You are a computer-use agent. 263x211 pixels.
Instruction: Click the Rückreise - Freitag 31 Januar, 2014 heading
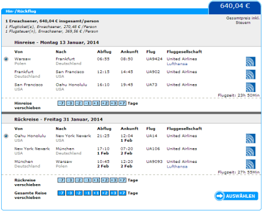point(58,120)
